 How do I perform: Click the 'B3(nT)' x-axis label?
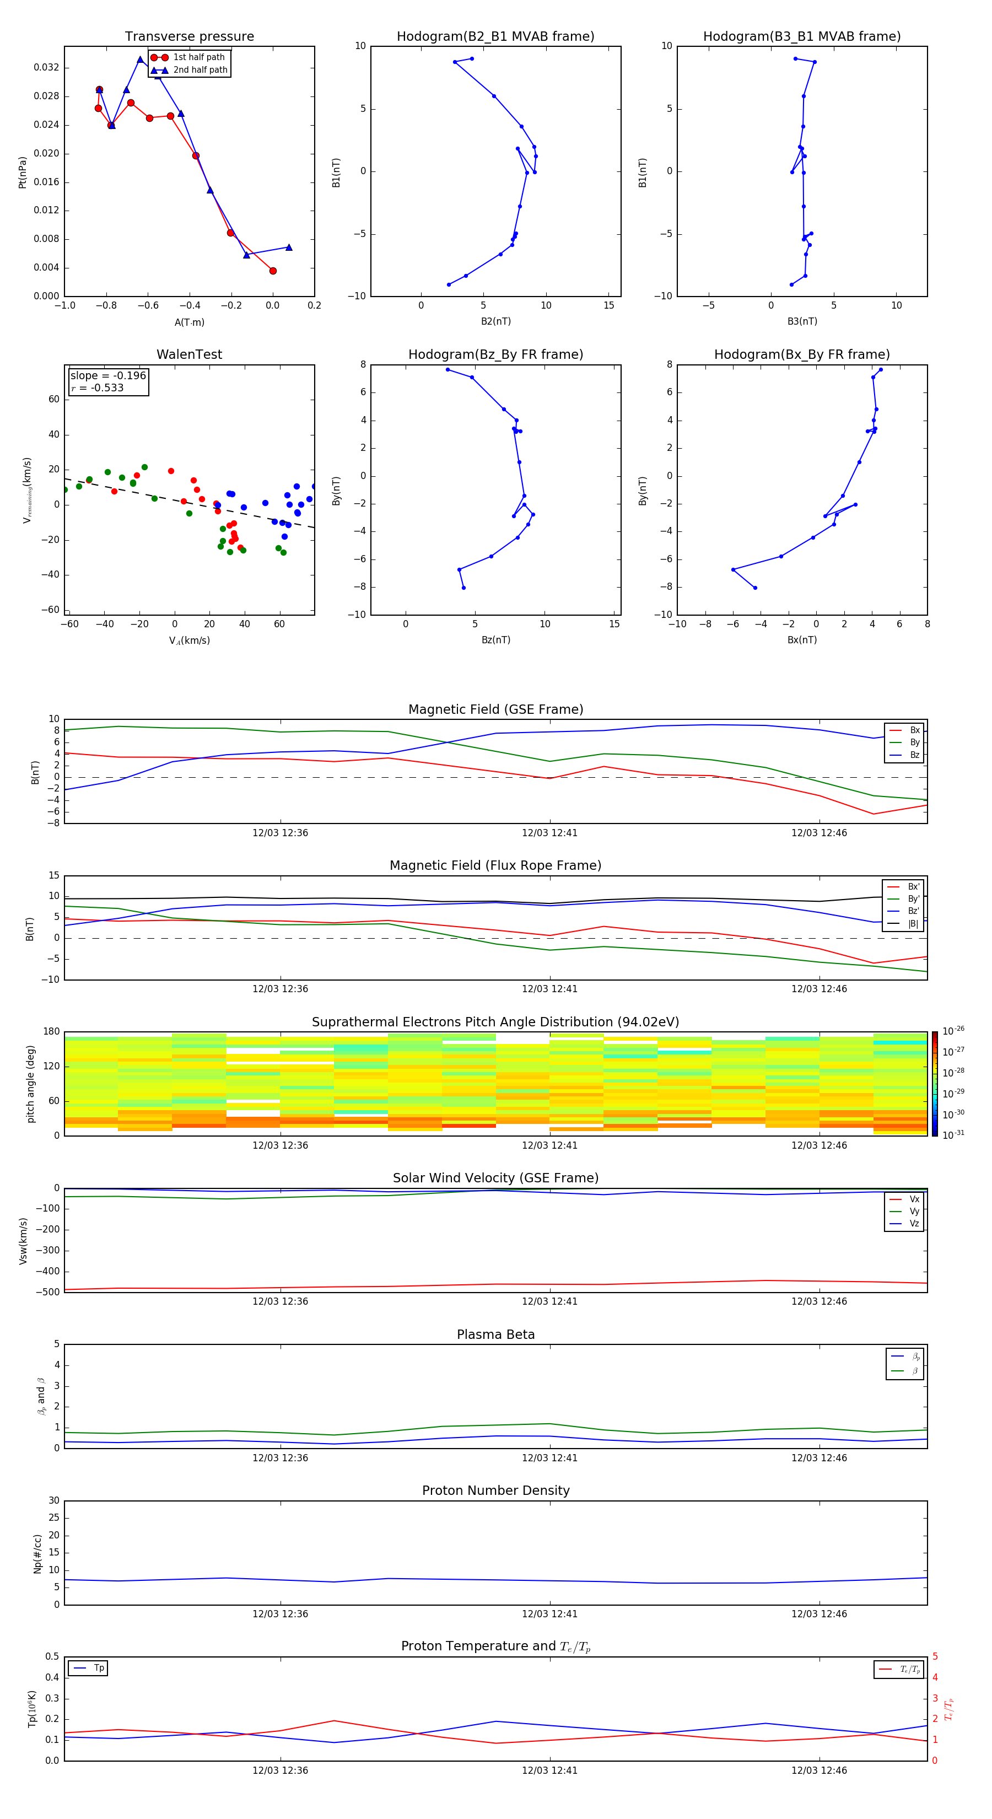pos(802,321)
